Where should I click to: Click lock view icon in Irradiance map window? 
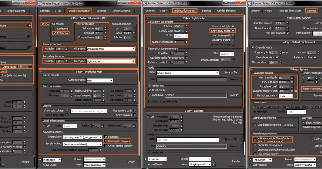(x=108, y=164)
